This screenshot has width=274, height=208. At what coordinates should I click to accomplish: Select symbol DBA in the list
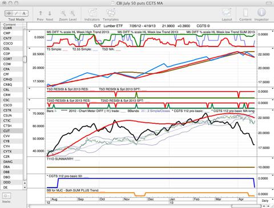click(11, 167)
